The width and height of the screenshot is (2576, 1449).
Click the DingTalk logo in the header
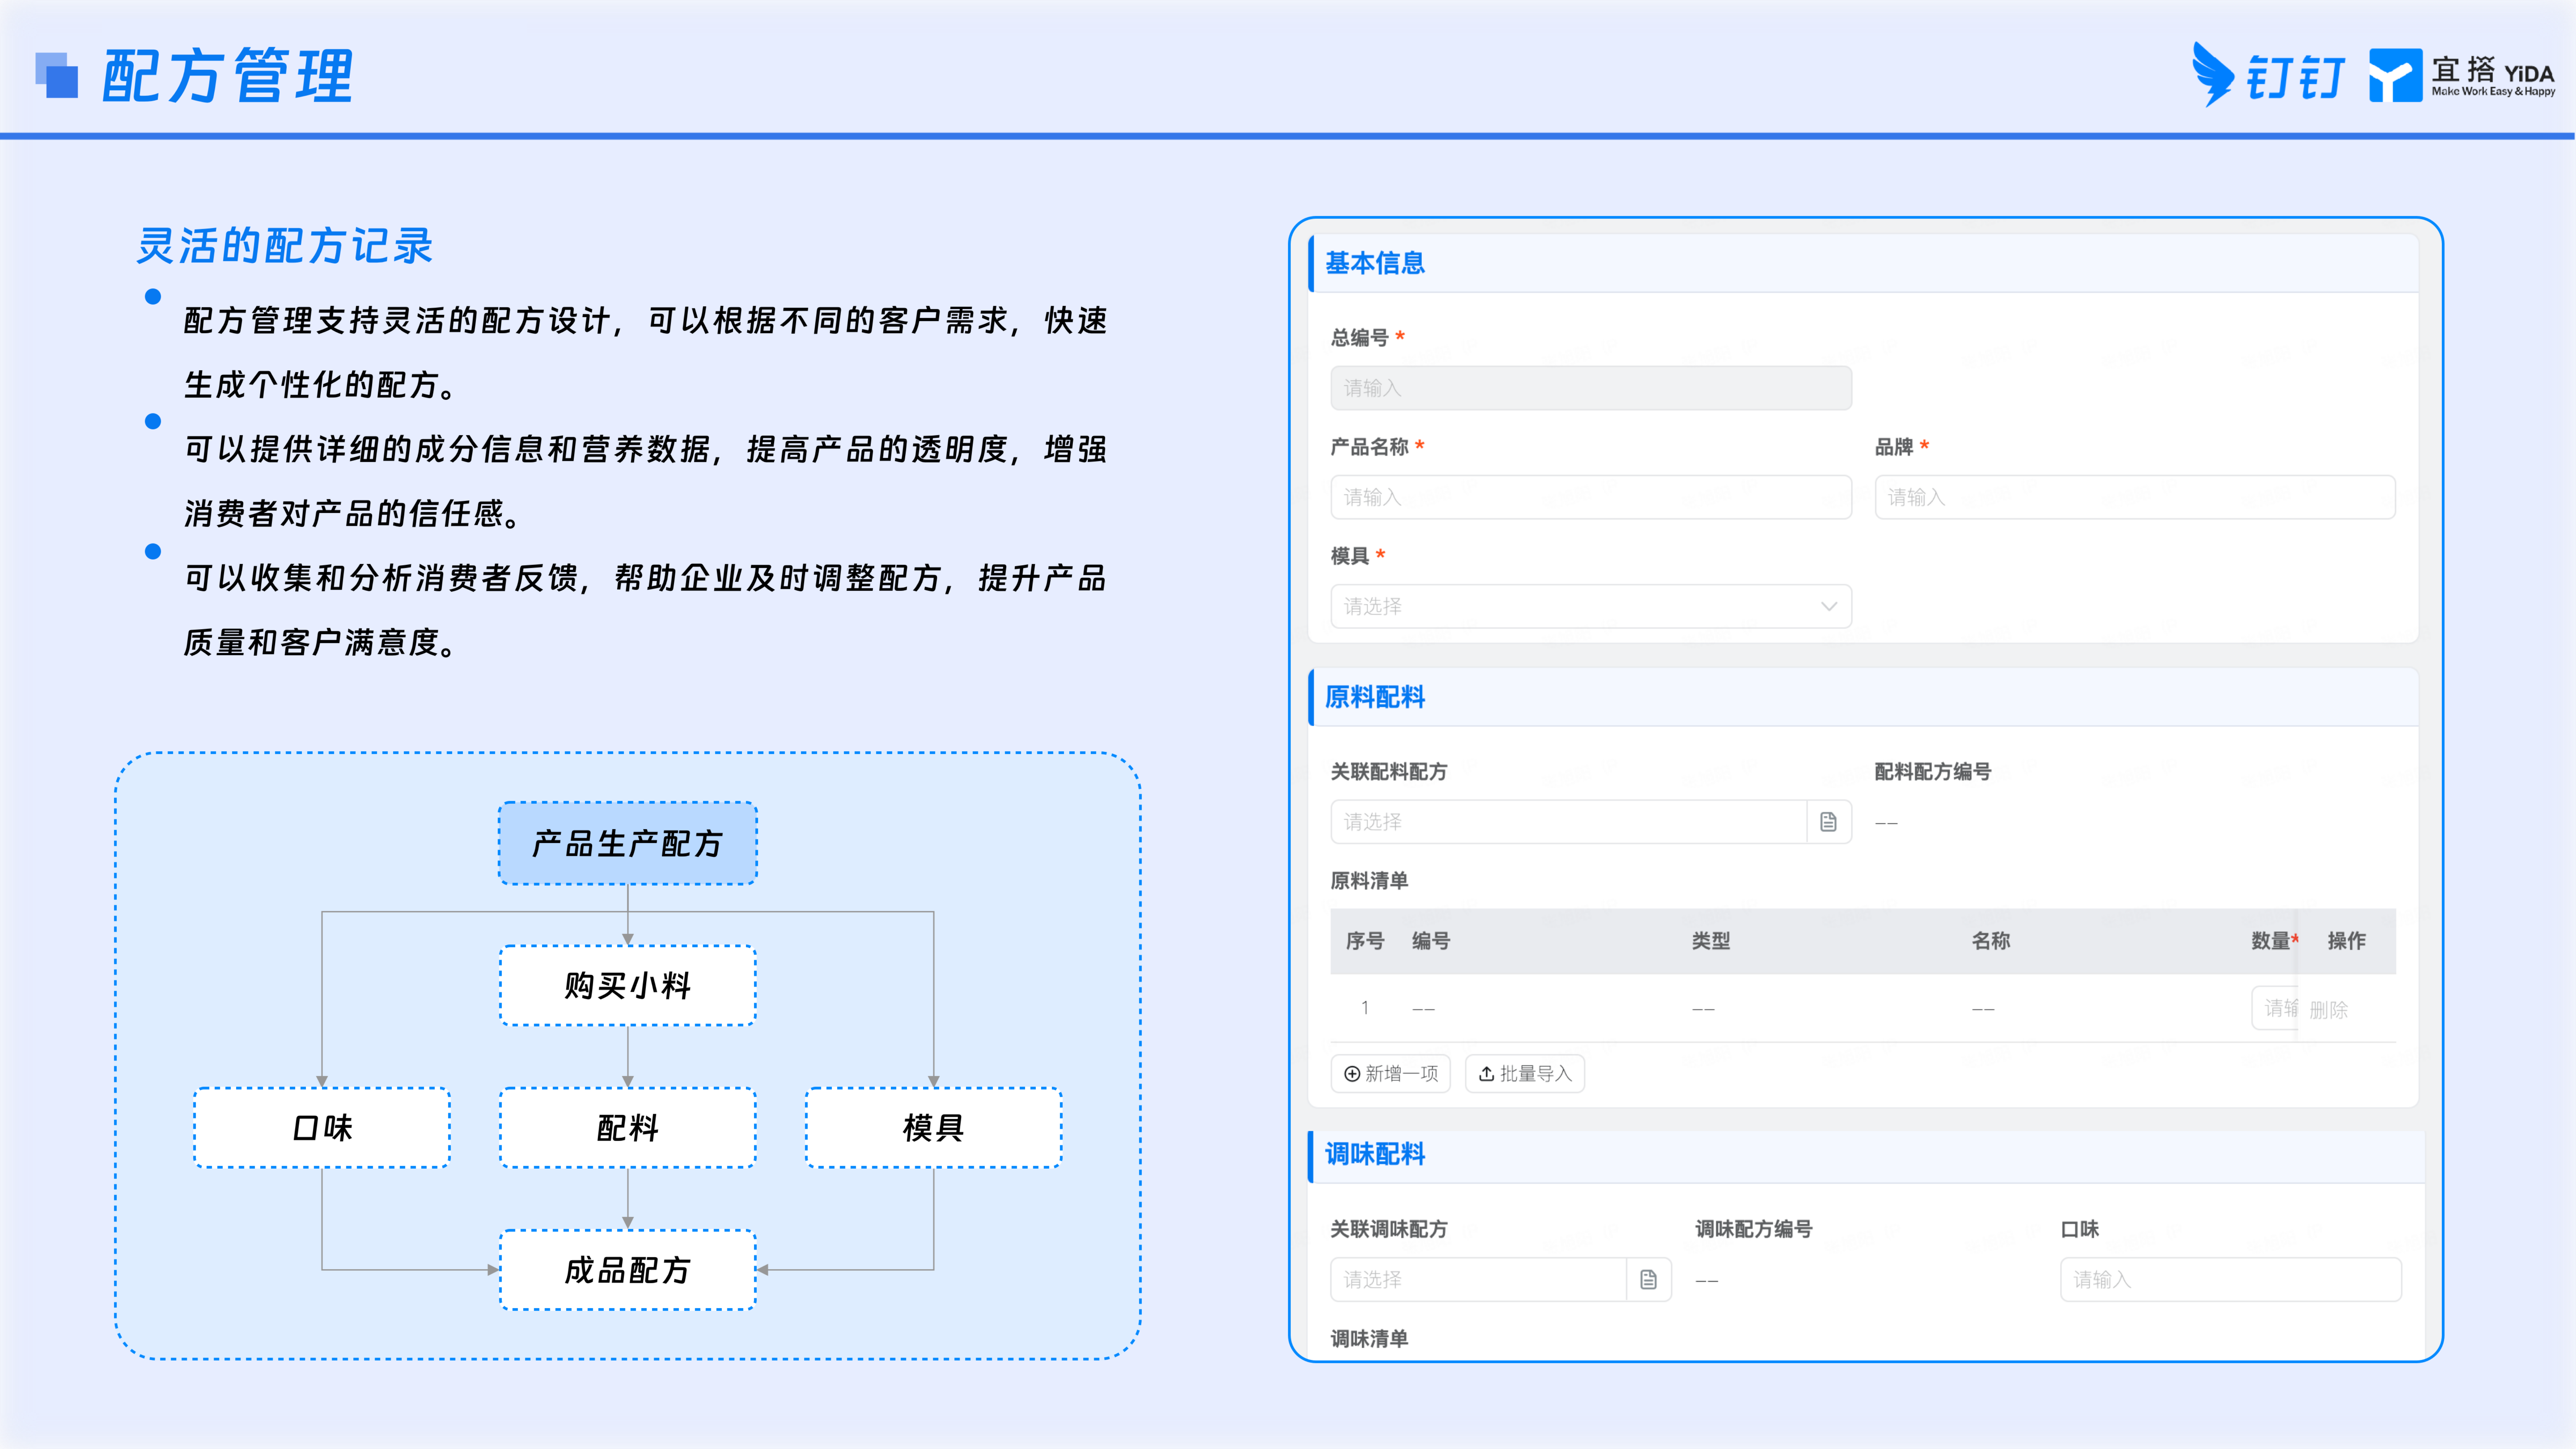tap(2268, 75)
